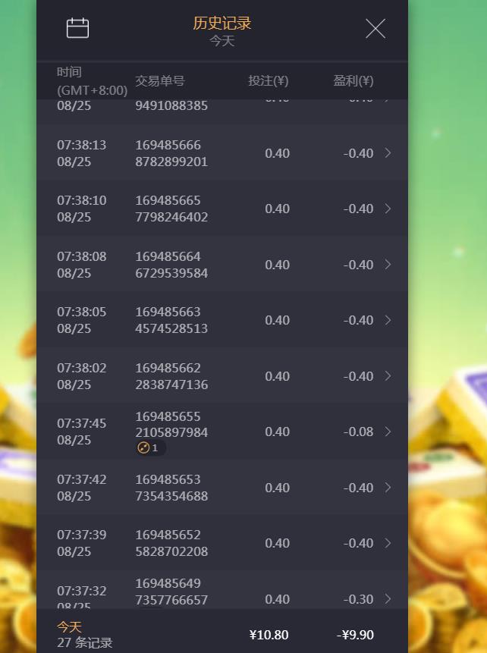Expand details chevron for 07:38:13 record
The image size is (487, 653).
[x=388, y=153]
